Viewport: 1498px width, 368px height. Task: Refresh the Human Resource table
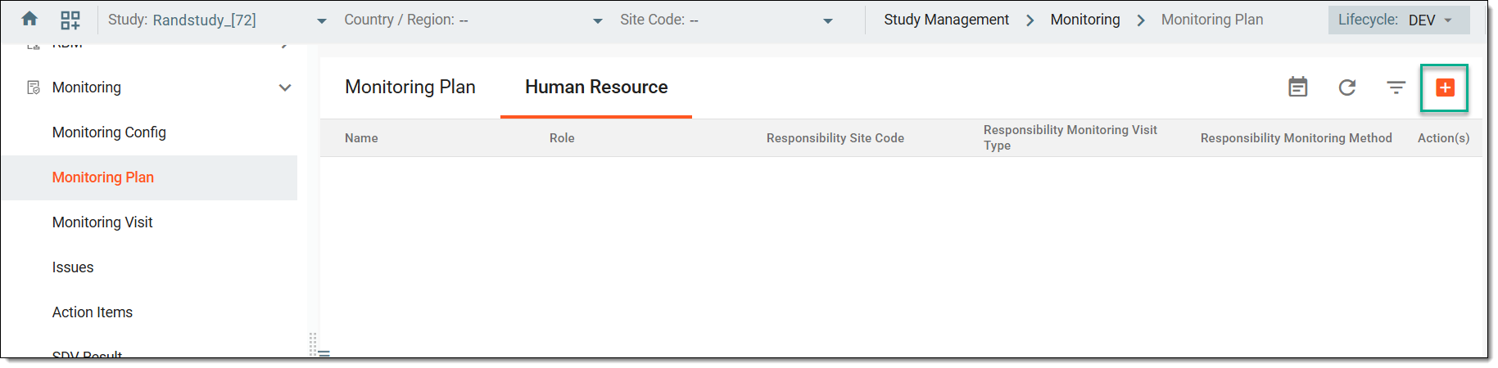(1347, 87)
